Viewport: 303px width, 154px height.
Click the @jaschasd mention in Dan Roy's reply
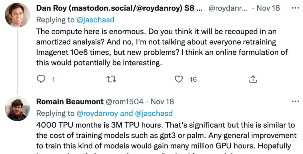point(95,20)
